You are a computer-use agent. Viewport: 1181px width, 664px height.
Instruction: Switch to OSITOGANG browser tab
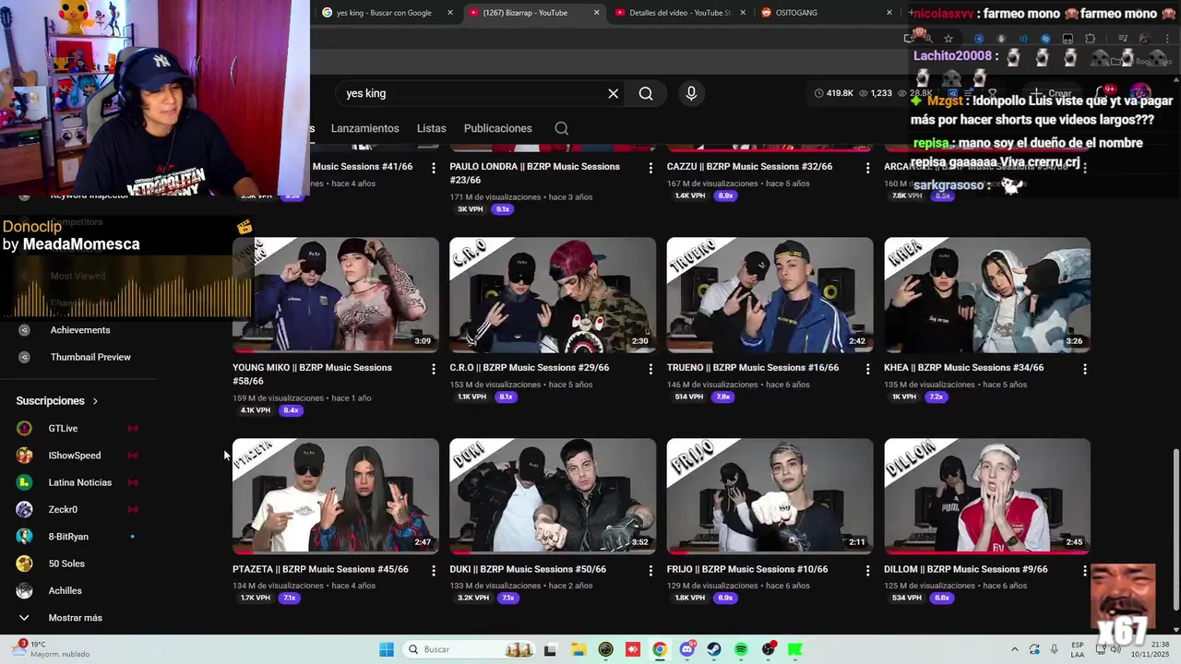pos(826,13)
